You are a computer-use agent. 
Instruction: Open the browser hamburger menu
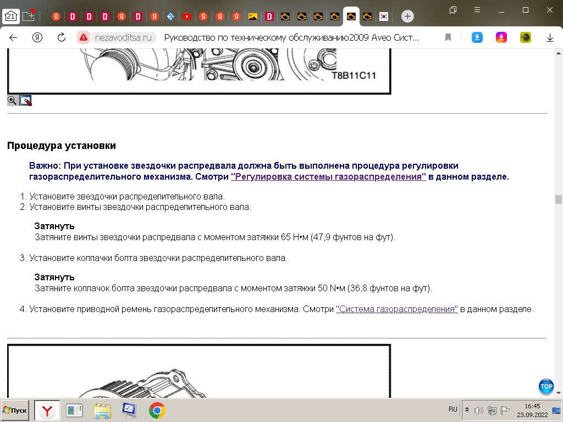pos(477,10)
